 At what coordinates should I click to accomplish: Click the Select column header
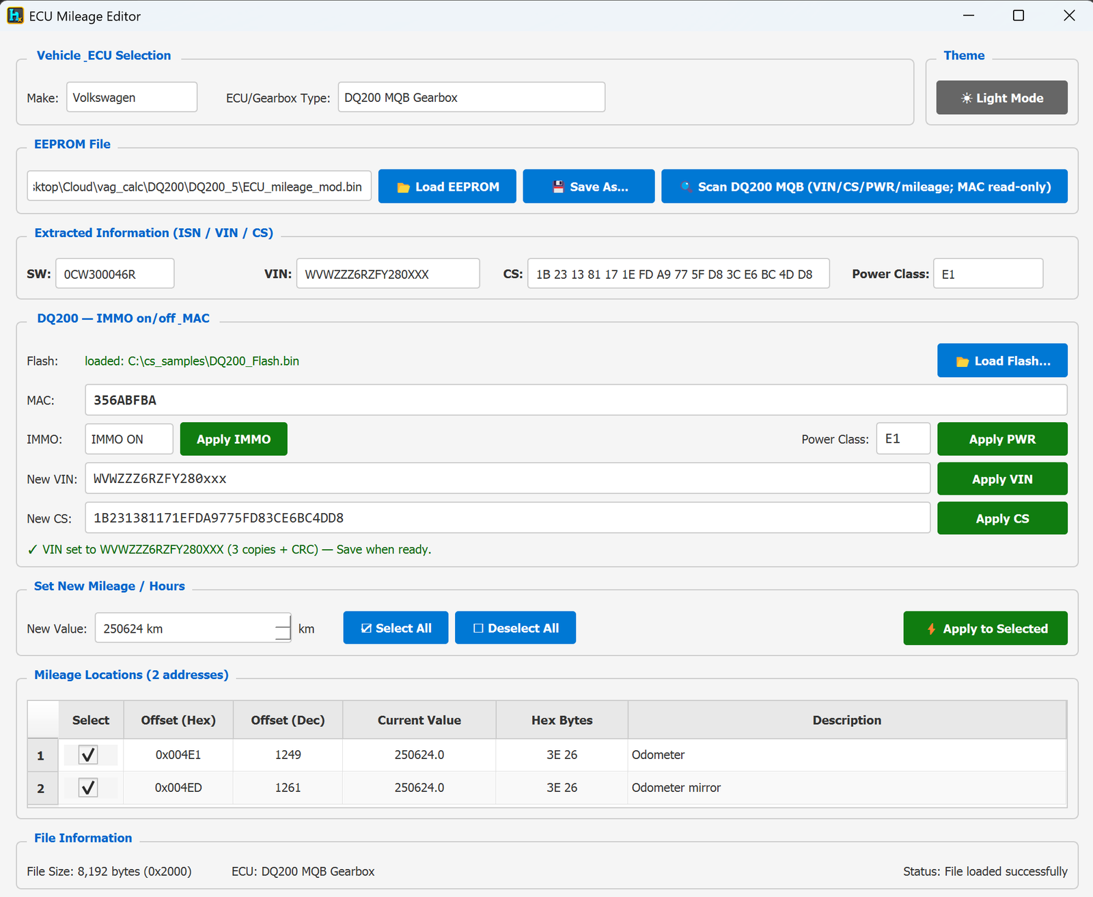coord(91,720)
